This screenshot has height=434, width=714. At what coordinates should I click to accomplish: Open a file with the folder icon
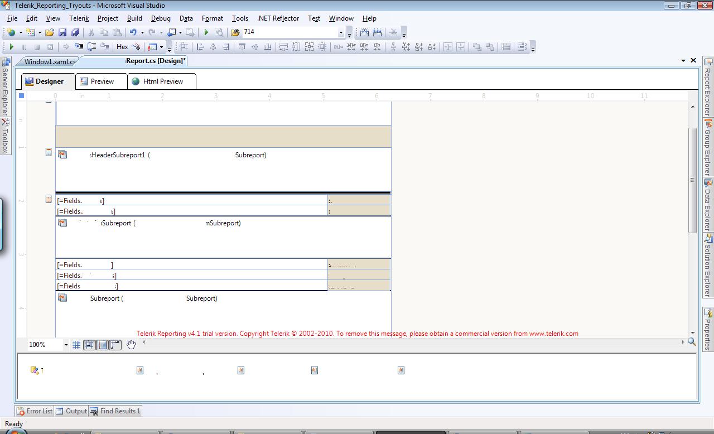50,32
